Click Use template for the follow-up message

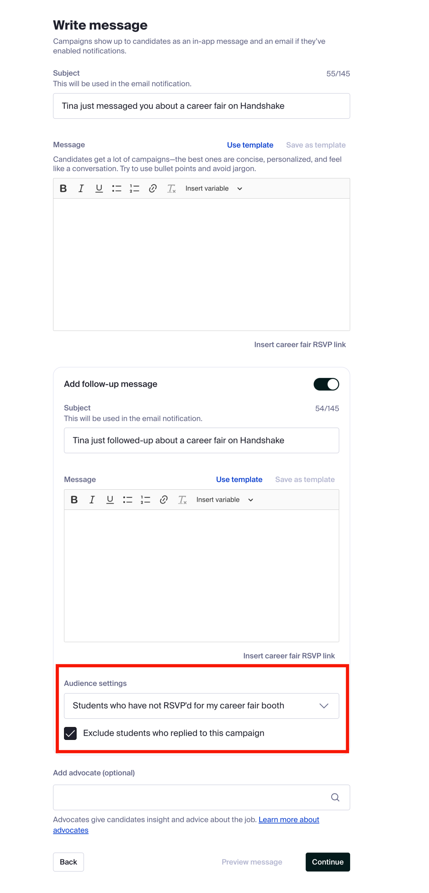(239, 479)
